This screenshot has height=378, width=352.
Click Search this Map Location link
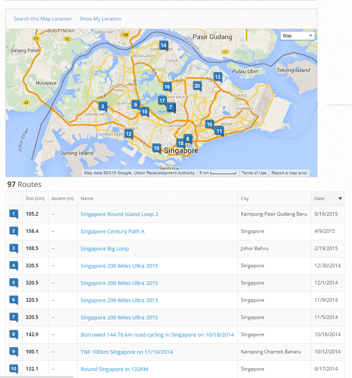tap(42, 19)
